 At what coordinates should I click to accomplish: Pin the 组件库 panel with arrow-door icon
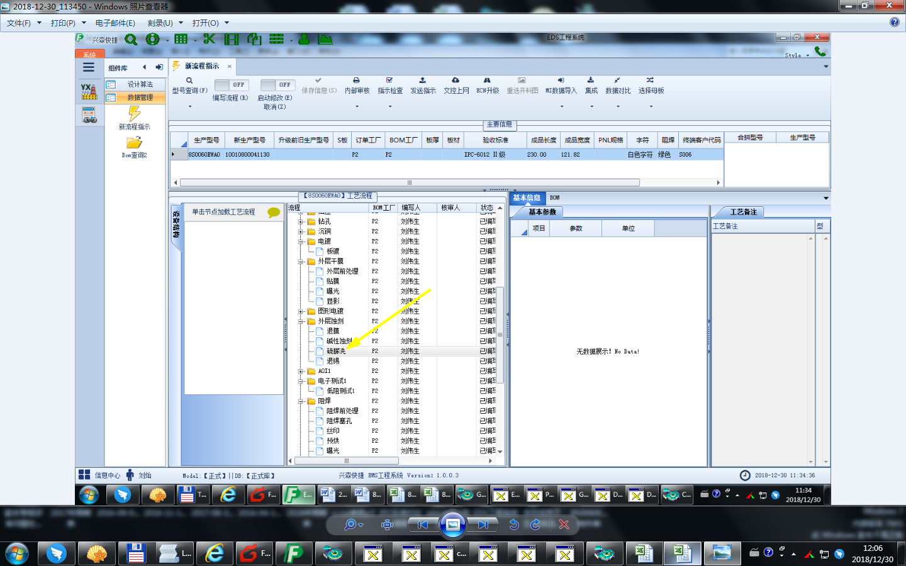pos(159,67)
